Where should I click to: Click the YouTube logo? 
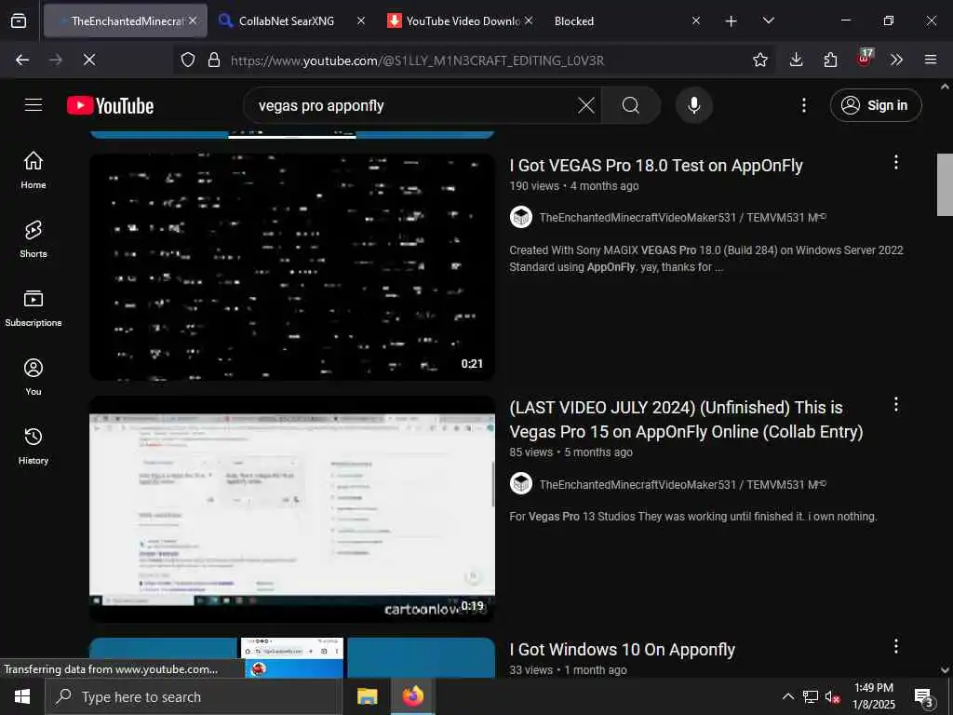point(110,106)
